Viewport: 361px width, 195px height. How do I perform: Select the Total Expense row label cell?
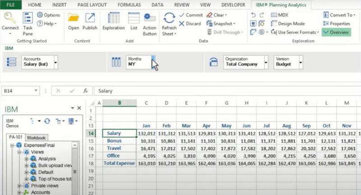[119, 163]
